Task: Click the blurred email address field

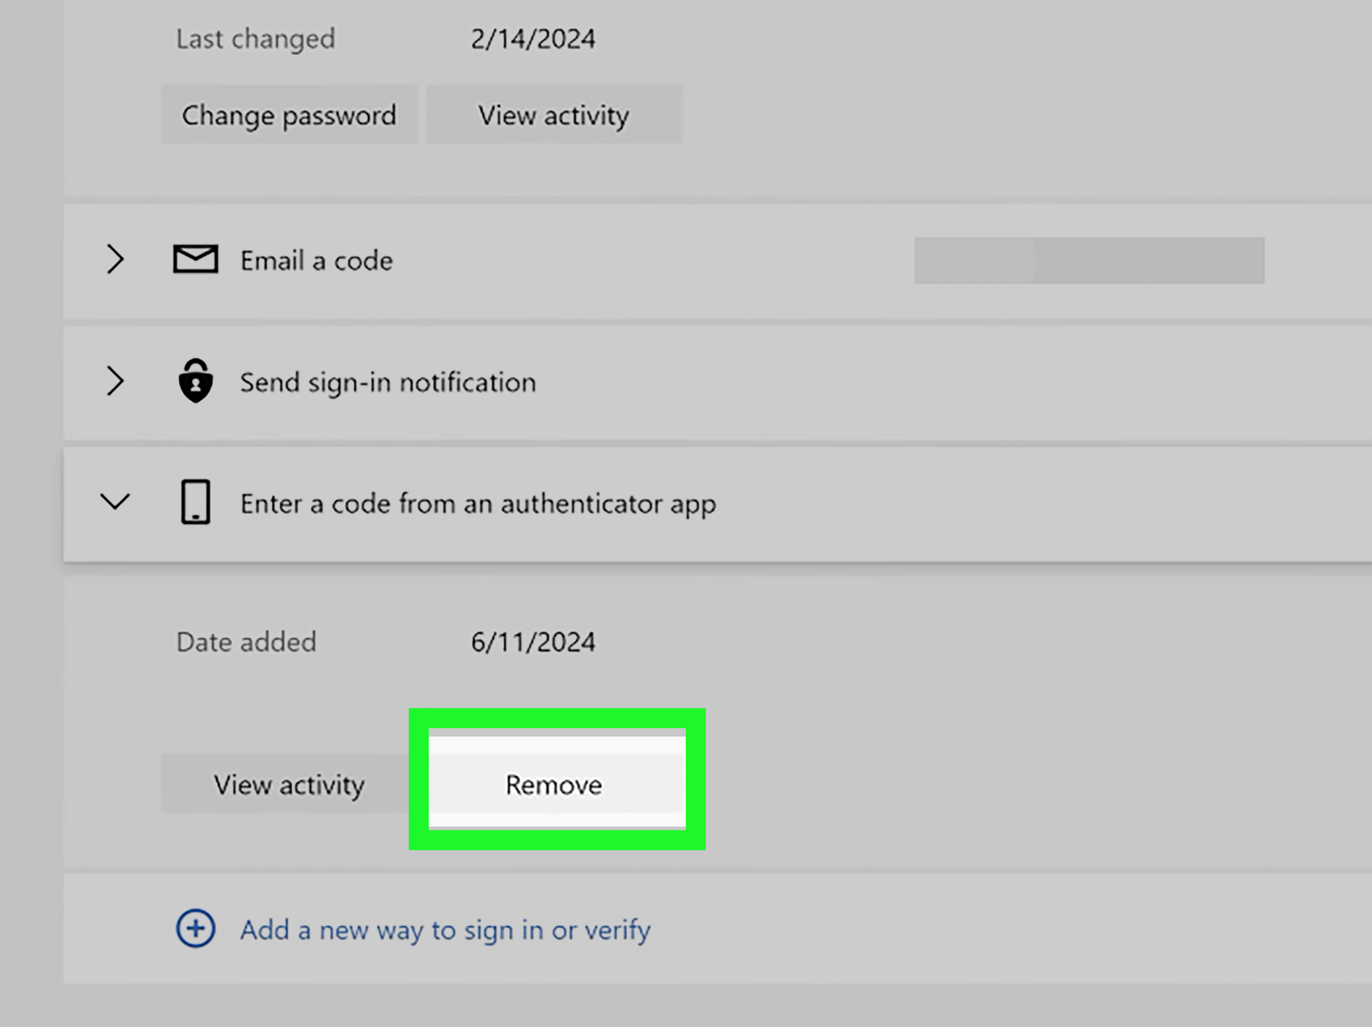Action: (x=1089, y=260)
